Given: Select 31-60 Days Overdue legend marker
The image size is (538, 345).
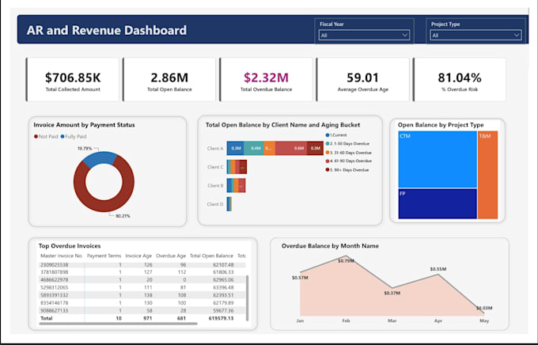Looking at the screenshot, I should (x=328, y=153).
